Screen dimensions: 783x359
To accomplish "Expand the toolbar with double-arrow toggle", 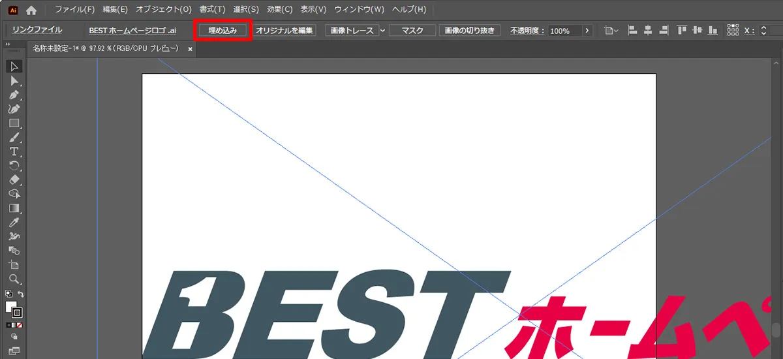I will pos(8,44).
